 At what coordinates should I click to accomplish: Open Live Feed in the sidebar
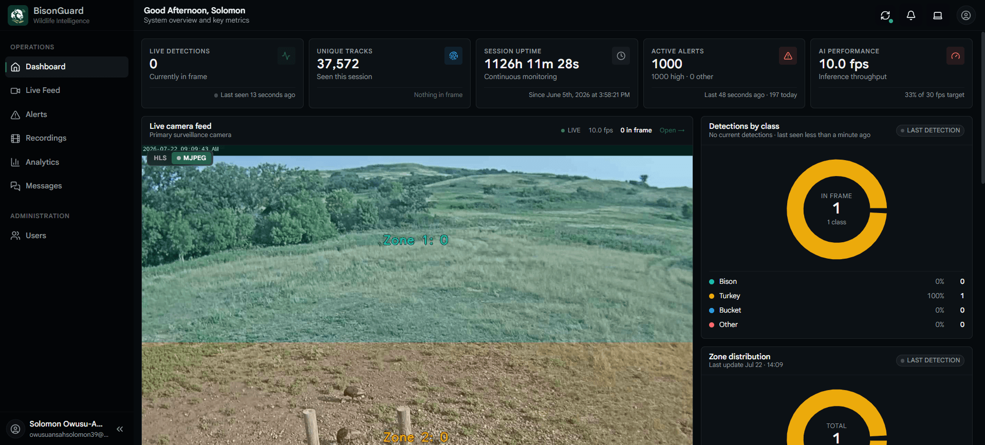pyautogui.click(x=67, y=90)
